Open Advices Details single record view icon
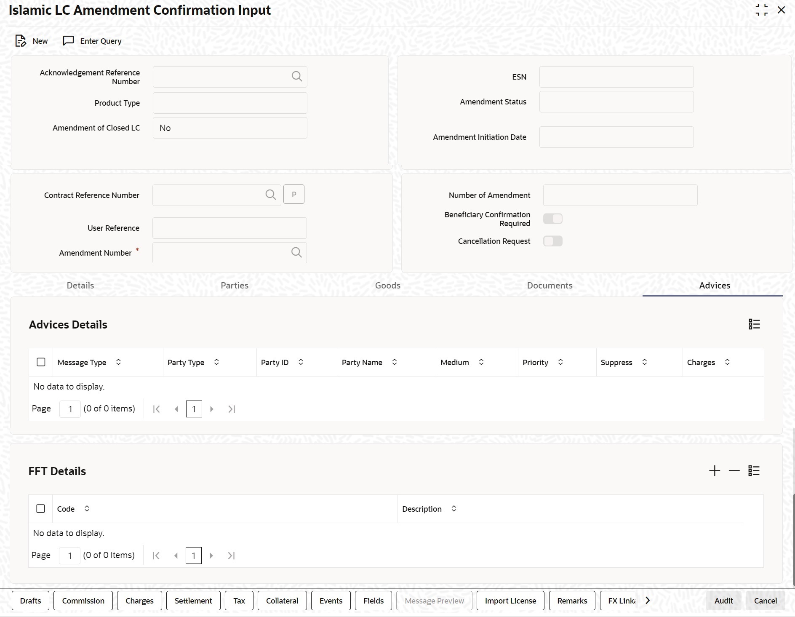 point(754,324)
